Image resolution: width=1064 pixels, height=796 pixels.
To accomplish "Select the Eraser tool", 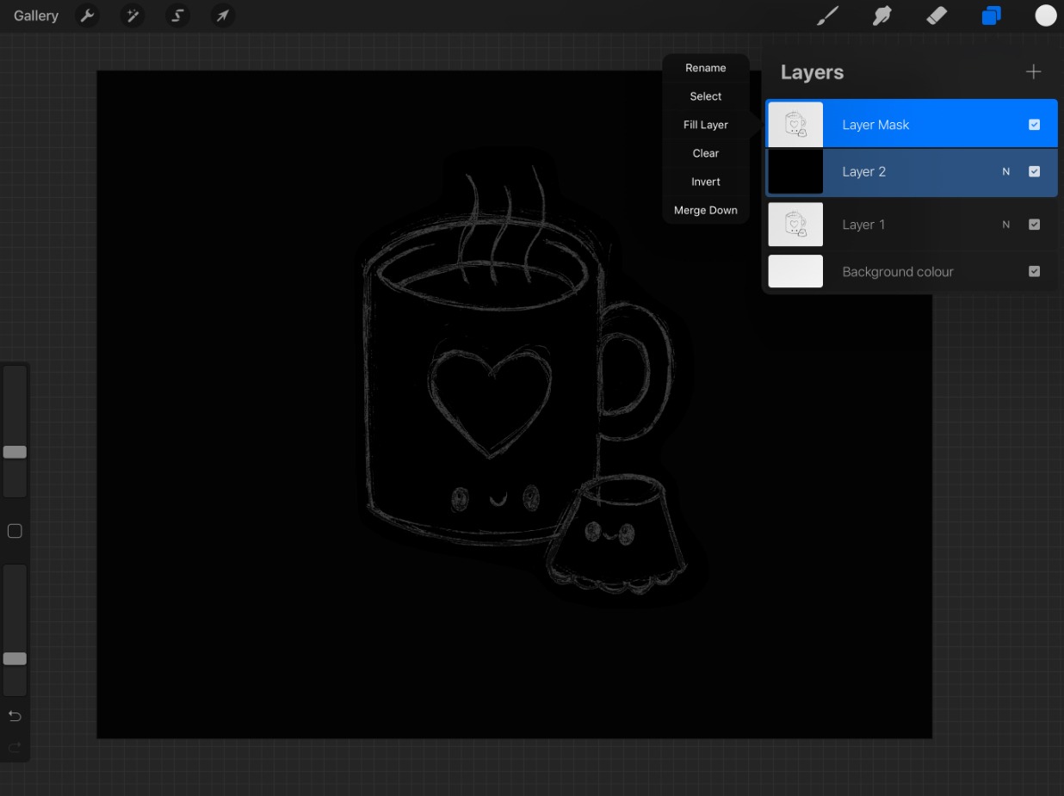I will (x=937, y=15).
